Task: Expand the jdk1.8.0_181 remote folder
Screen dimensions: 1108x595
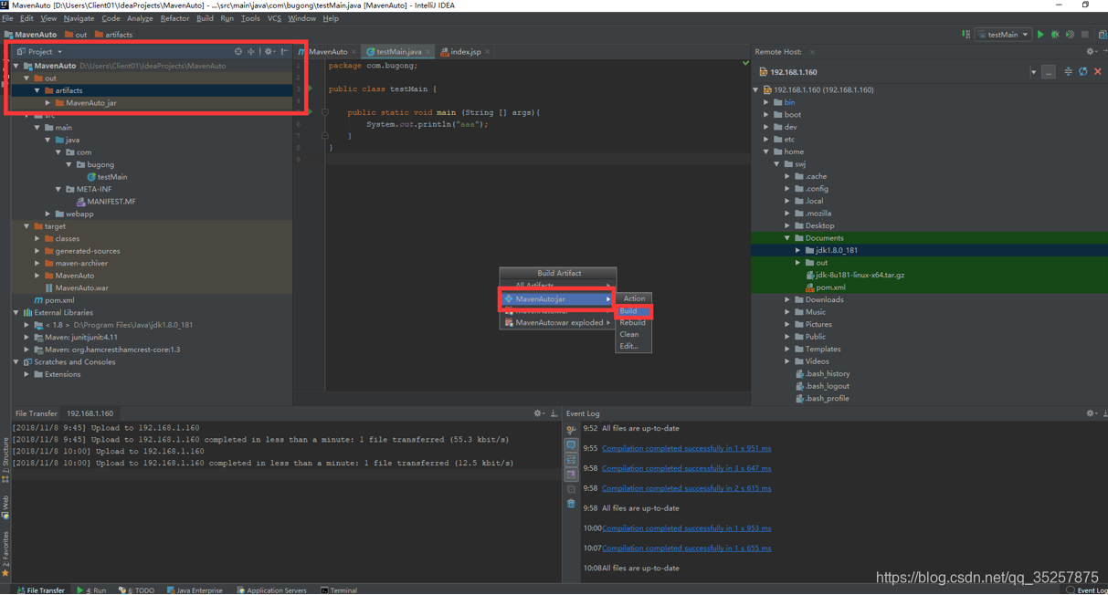Action: [797, 250]
